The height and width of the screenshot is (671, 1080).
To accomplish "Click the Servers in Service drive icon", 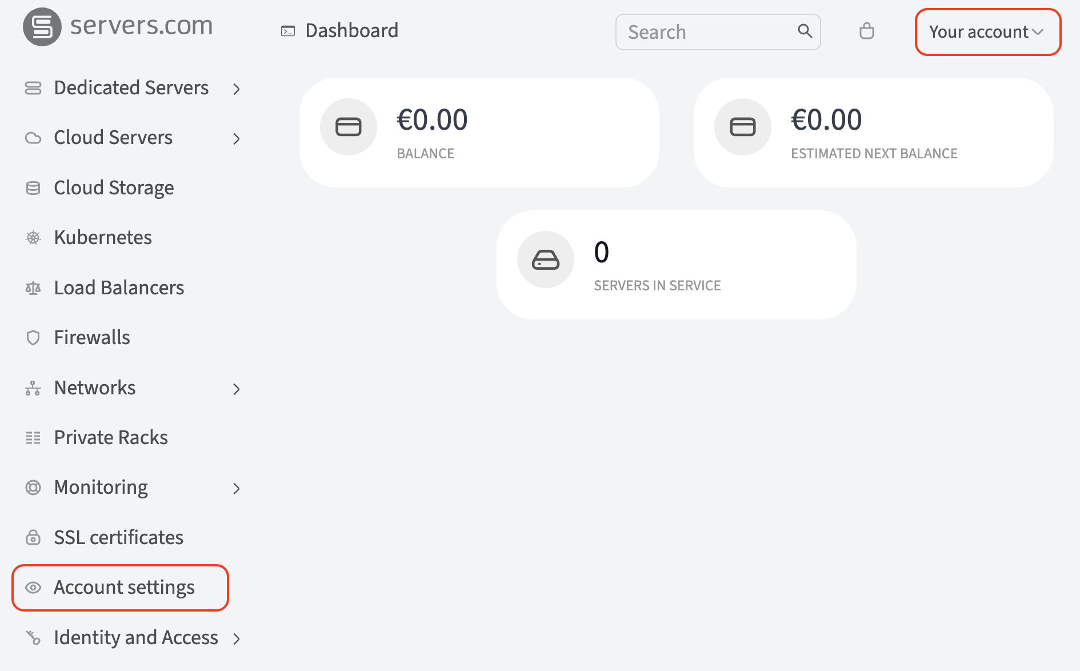I will (x=546, y=259).
